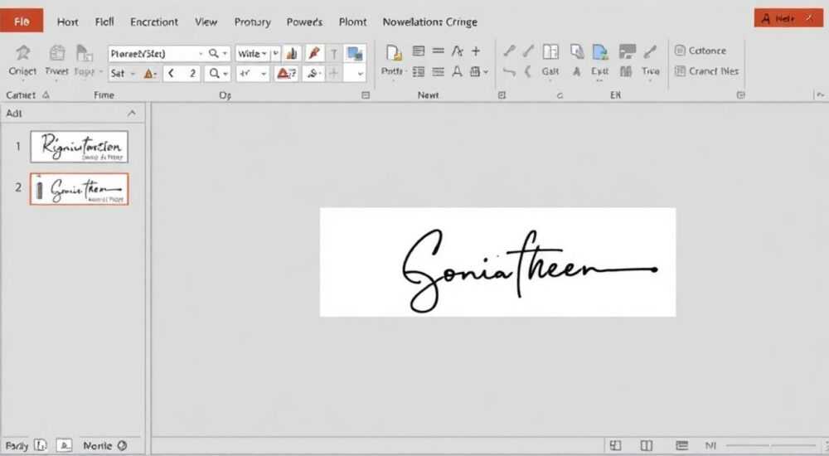Click the signature image on the slide canvas
This screenshot has width=829, height=456.
click(x=497, y=262)
